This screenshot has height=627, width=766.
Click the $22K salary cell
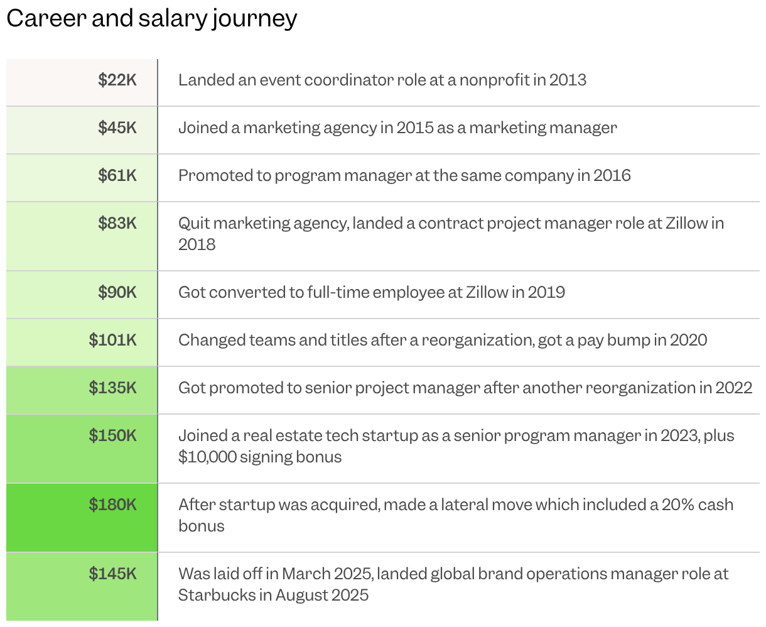(82, 82)
